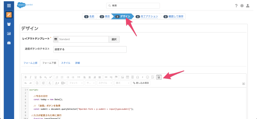The height and width of the screenshot is (119, 257).
Task: Open the Admin briefcase icon in sidebar
Action: 9,43
